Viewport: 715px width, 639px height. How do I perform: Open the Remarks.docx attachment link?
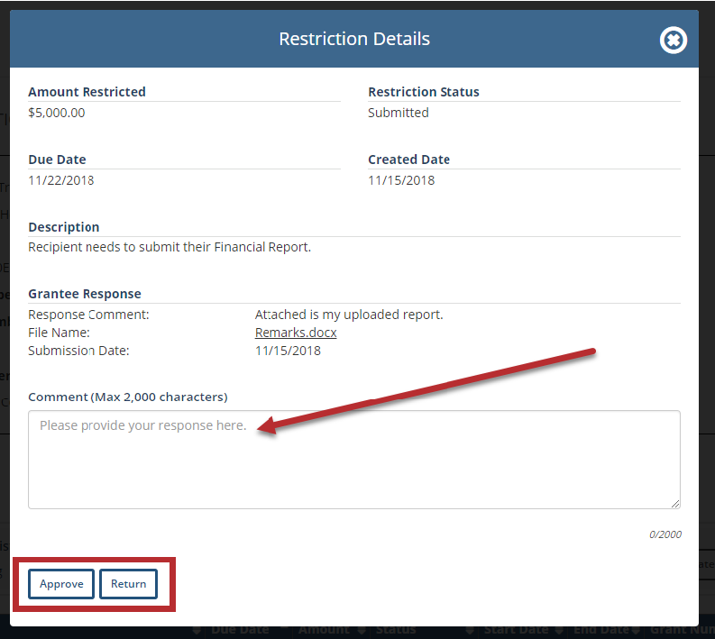tap(296, 333)
